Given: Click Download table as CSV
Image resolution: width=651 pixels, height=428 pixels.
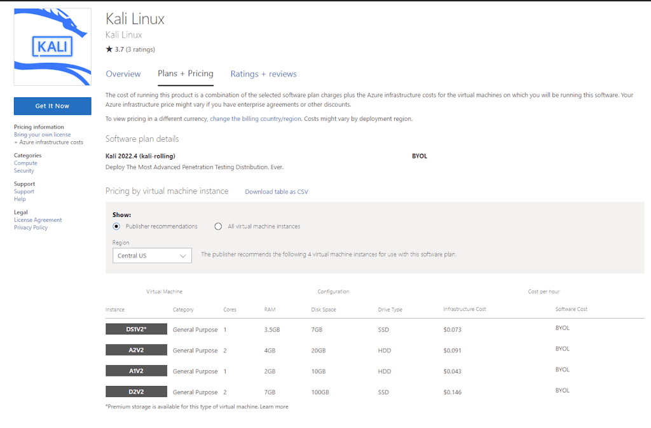Looking at the screenshot, I should [x=277, y=192].
